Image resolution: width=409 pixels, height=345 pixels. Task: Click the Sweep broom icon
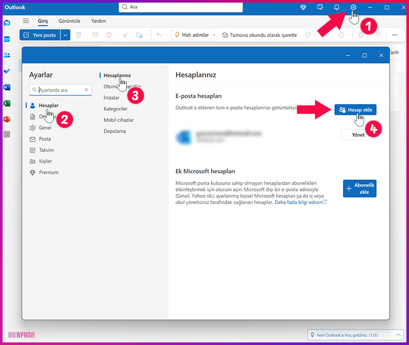point(126,35)
